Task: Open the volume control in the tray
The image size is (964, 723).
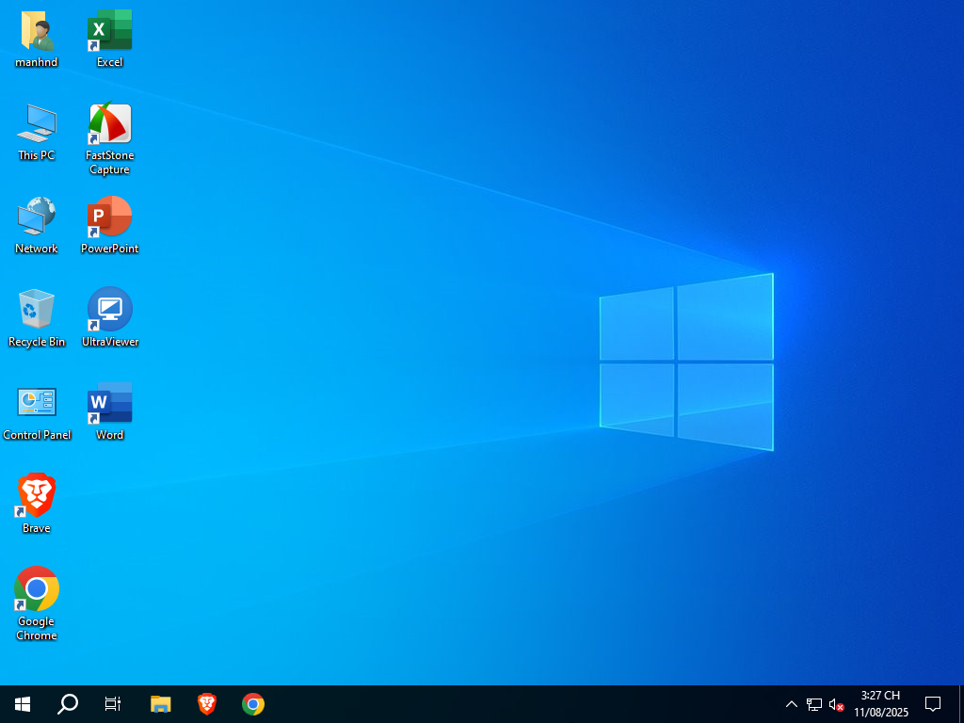Action: pyautogui.click(x=836, y=703)
